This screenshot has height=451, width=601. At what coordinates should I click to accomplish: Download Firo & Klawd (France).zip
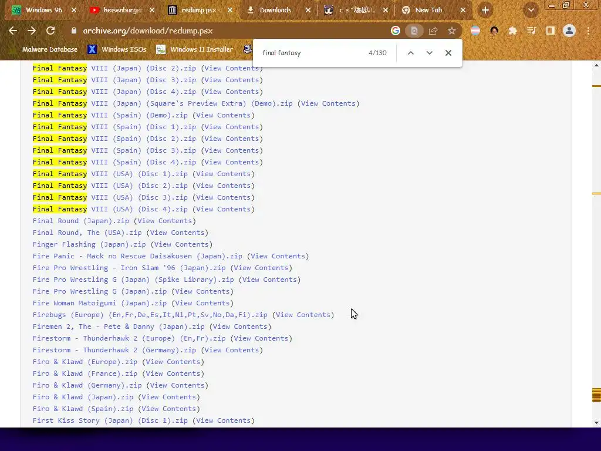[x=85, y=373]
